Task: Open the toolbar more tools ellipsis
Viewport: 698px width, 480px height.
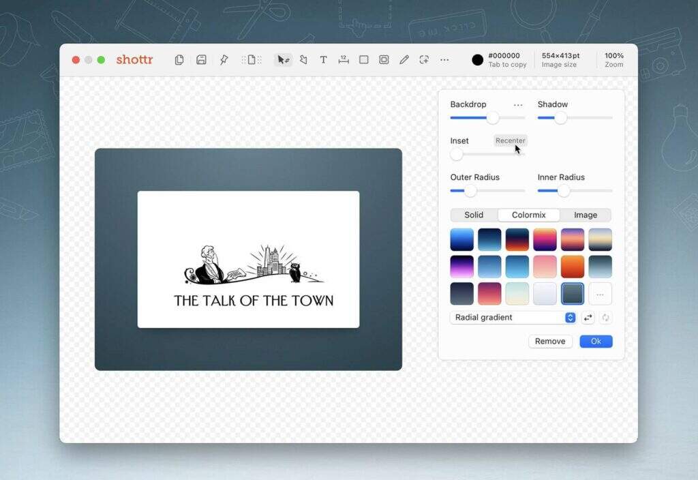Action: 444,60
